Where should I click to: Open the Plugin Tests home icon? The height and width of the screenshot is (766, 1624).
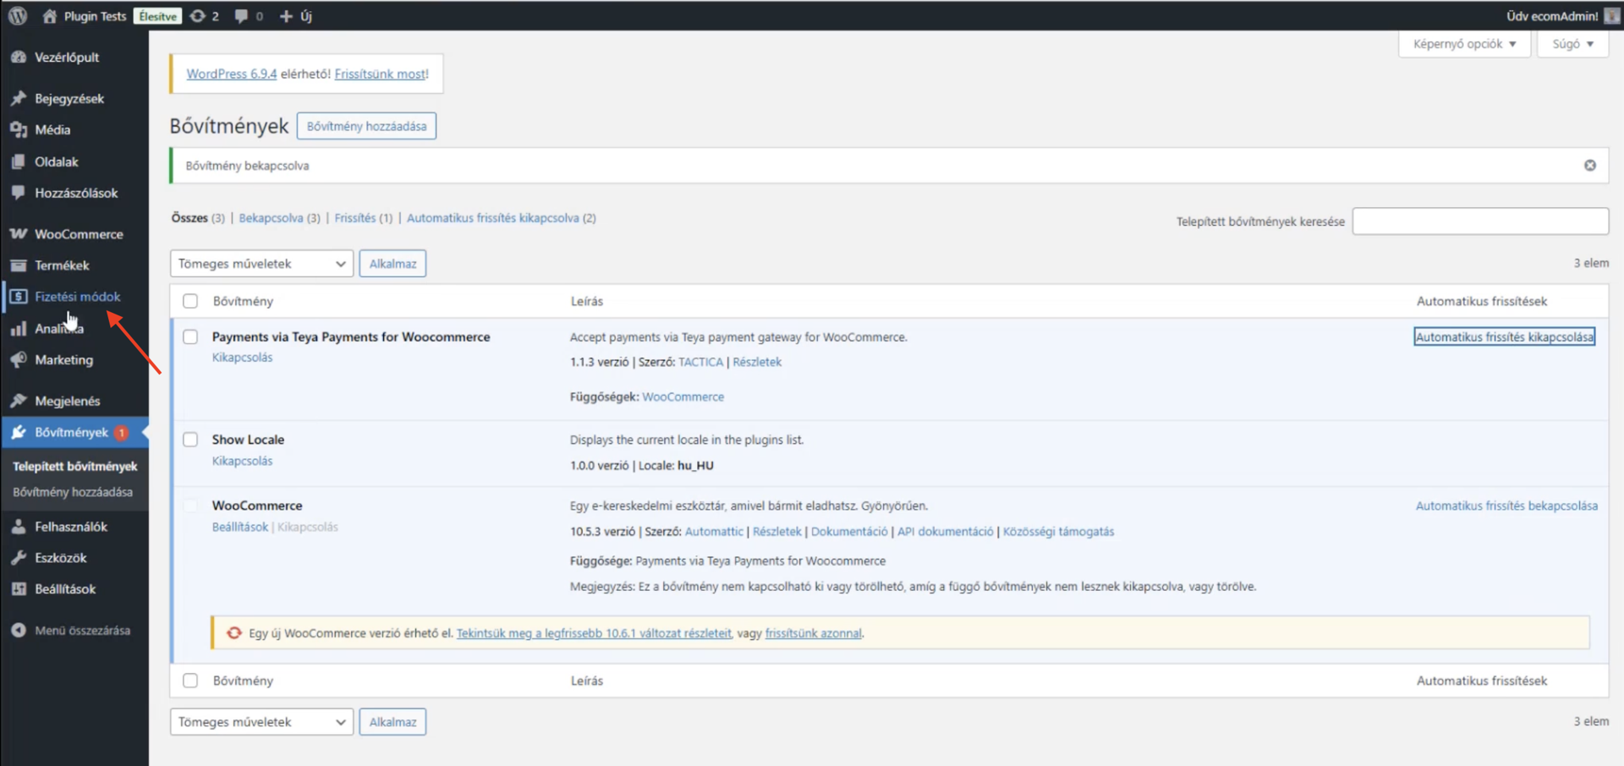[x=50, y=16]
